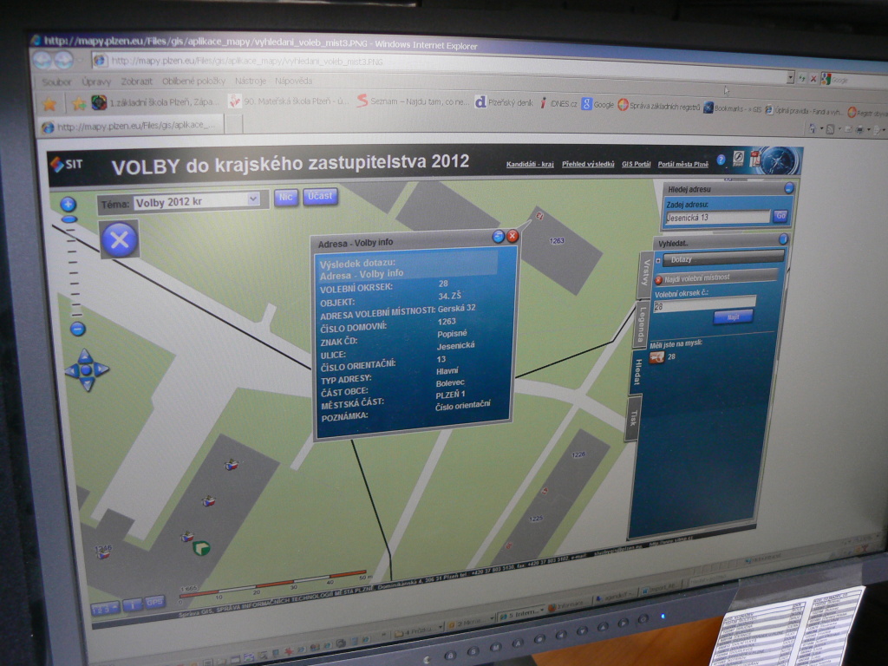Click the info i button below the map

[133, 605]
